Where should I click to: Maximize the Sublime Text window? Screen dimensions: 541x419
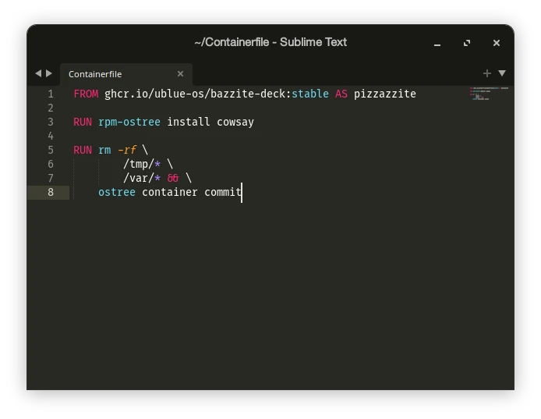click(467, 43)
